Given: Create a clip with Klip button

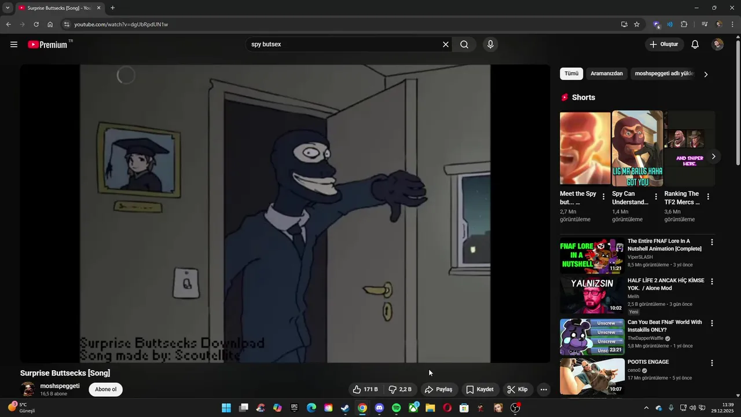Looking at the screenshot, I should [518, 389].
